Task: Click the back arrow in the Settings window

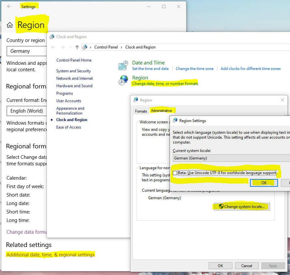Action: coord(8,6)
